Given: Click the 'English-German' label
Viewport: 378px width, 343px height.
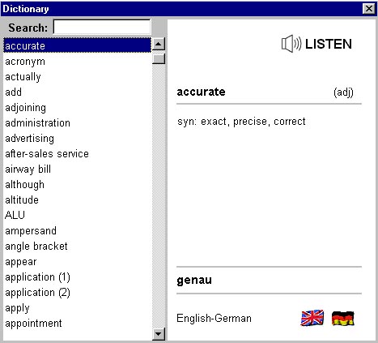Looking at the screenshot, I should [x=214, y=319].
